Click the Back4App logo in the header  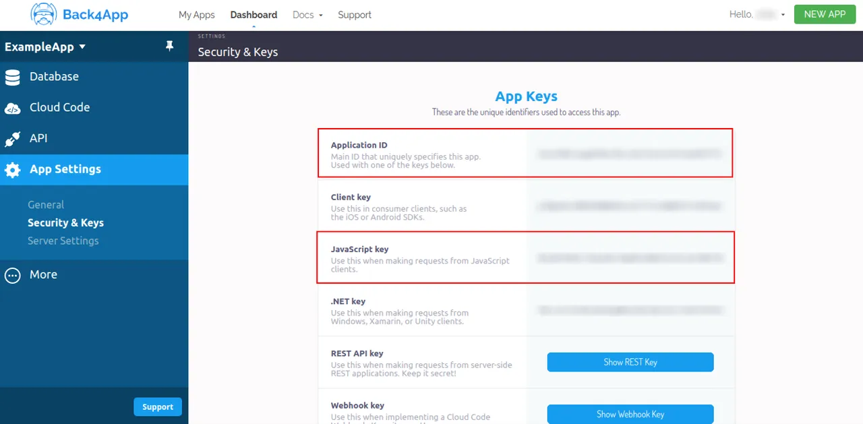click(79, 14)
